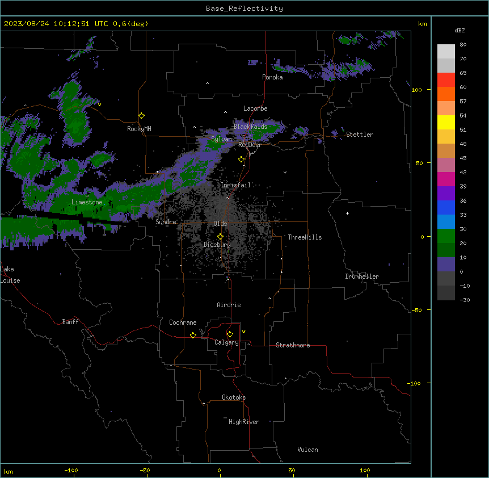Click the Drumheller label
The image size is (489, 478).
coord(362,276)
